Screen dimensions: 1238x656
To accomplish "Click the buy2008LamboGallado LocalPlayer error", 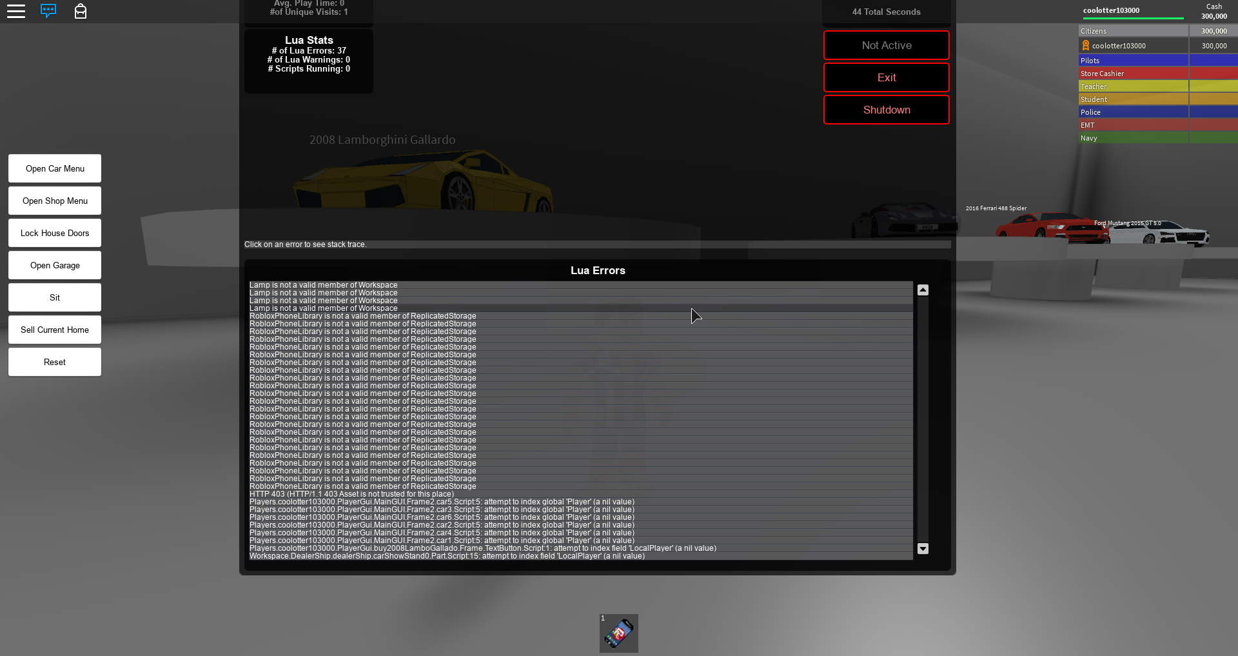I will 581,548.
